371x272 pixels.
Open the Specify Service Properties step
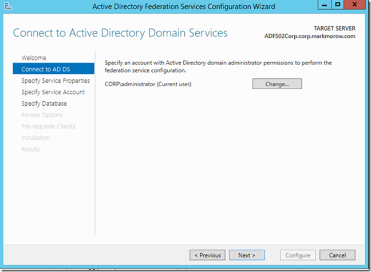point(56,81)
